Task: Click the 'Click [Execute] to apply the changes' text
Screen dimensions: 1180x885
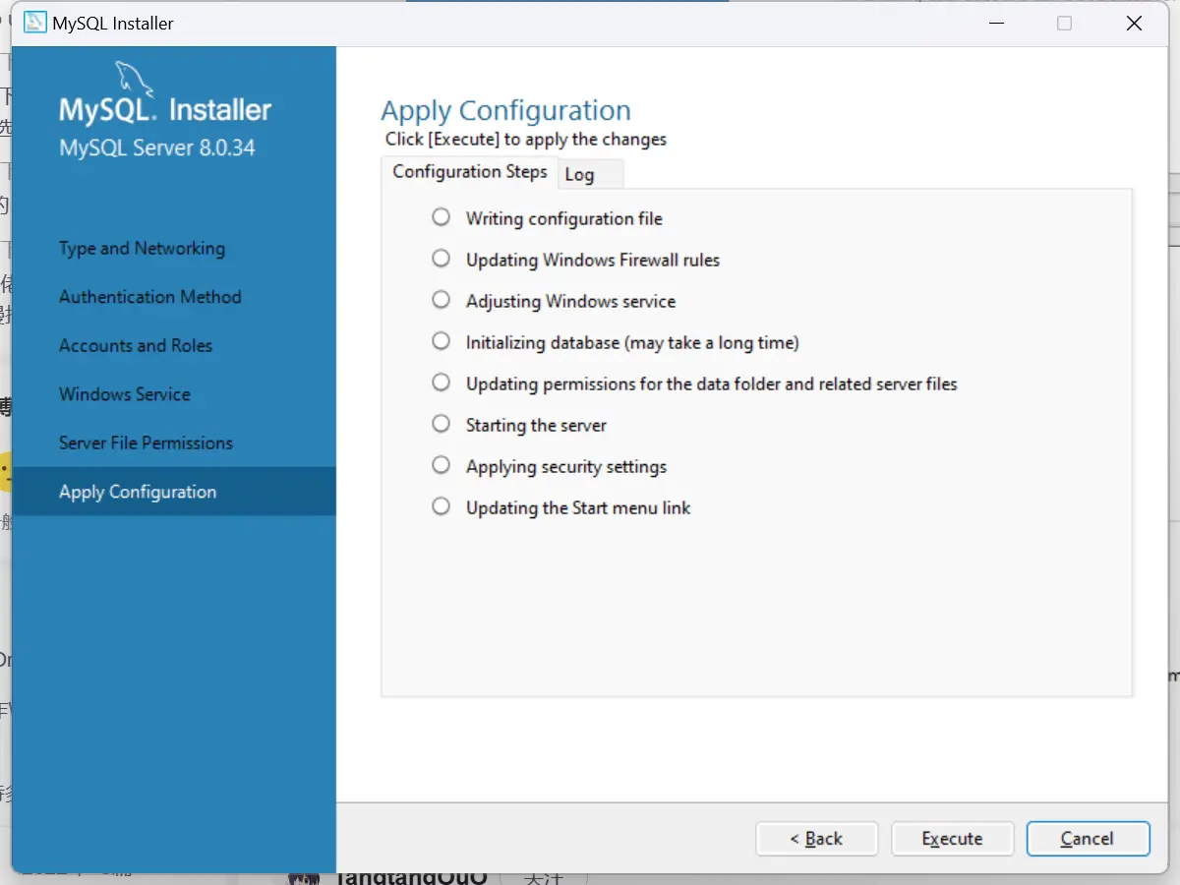Action: pos(526,140)
